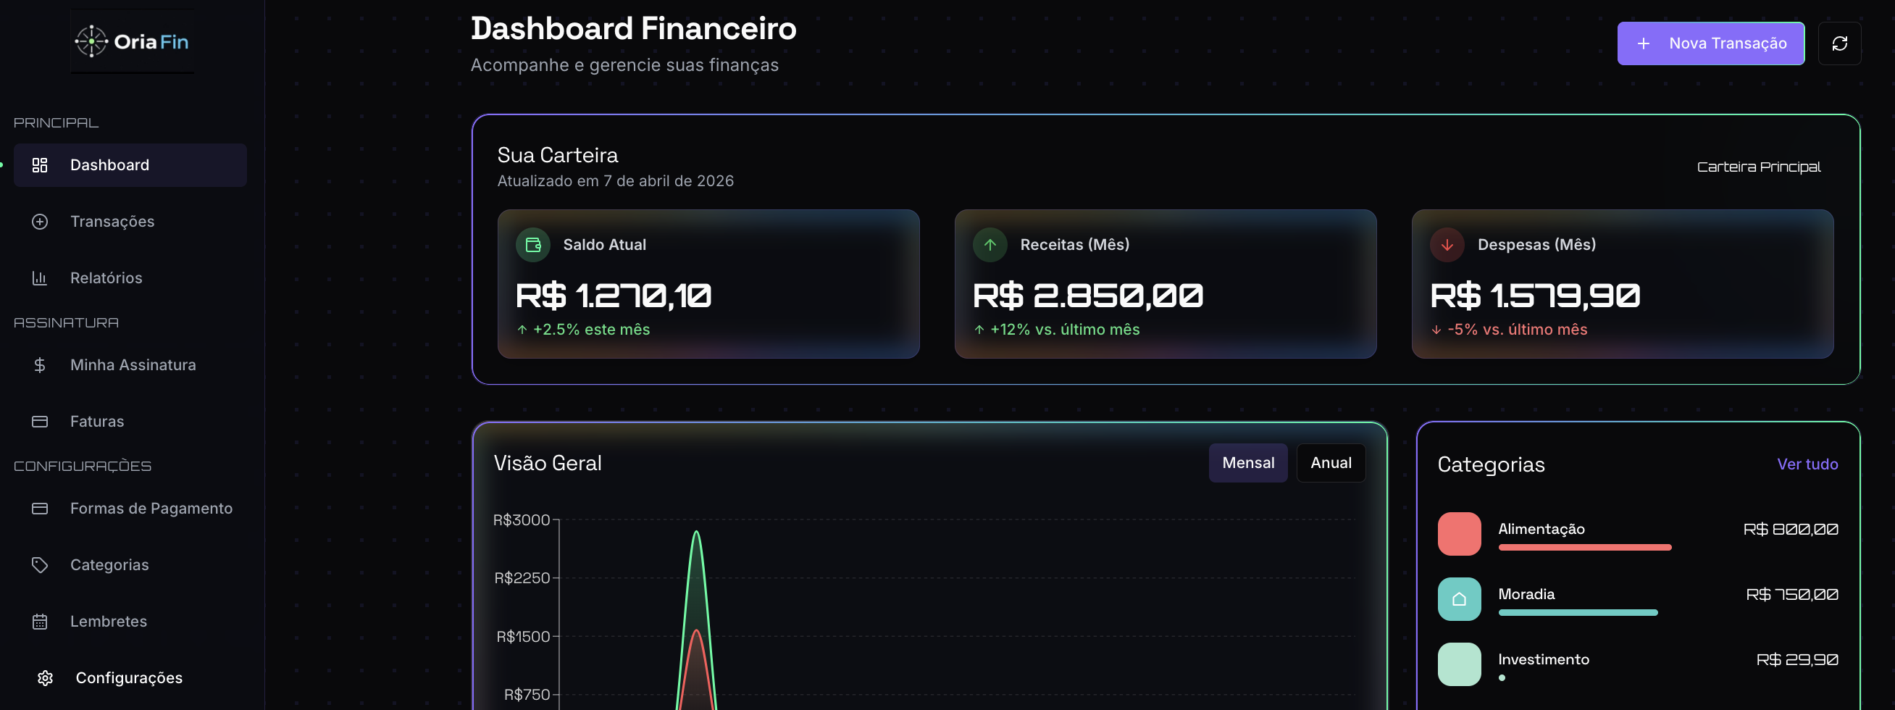This screenshot has height=710, width=1895.
Task: Click the Saldo Atual balance card
Action: click(x=708, y=284)
